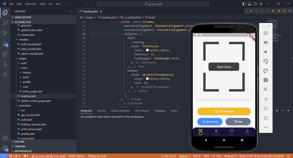The image size is (293, 158).
Task: Click the white color swatch on line 43
Action: [147, 50]
